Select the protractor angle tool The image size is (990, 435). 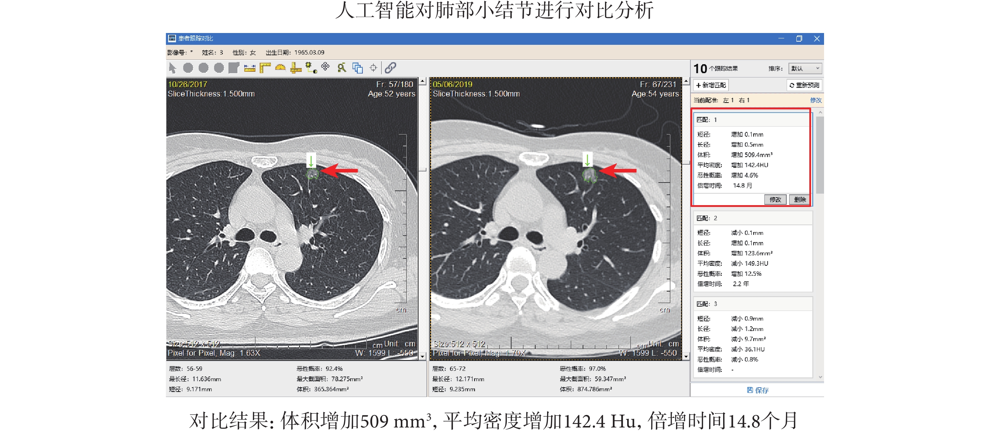point(281,68)
